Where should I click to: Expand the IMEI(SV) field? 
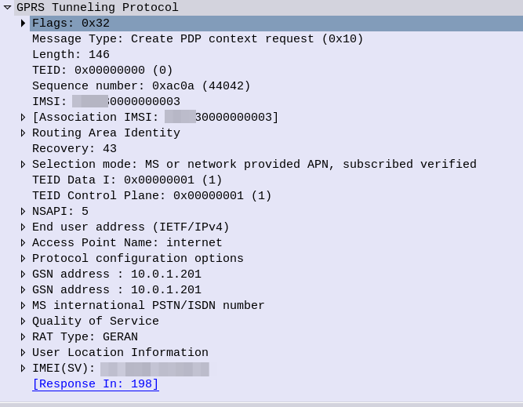(24, 369)
